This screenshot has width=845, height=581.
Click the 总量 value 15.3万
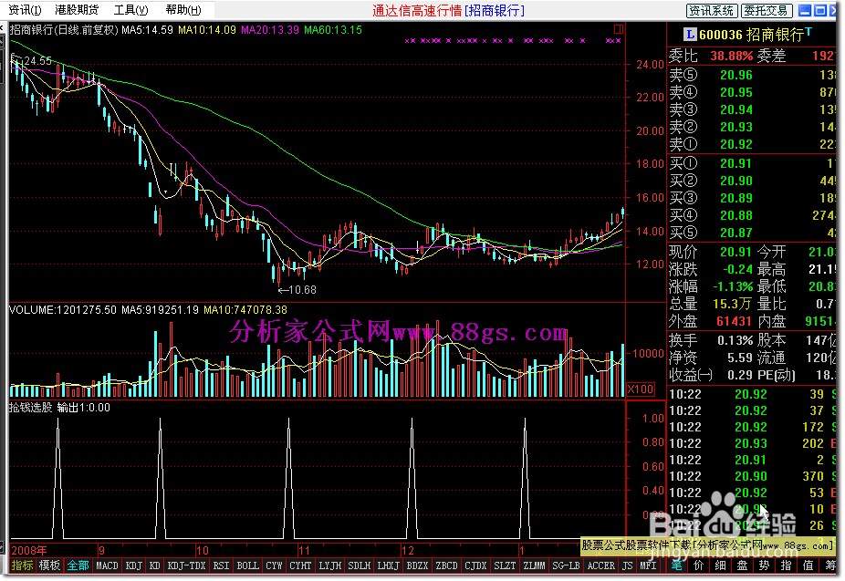click(732, 304)
